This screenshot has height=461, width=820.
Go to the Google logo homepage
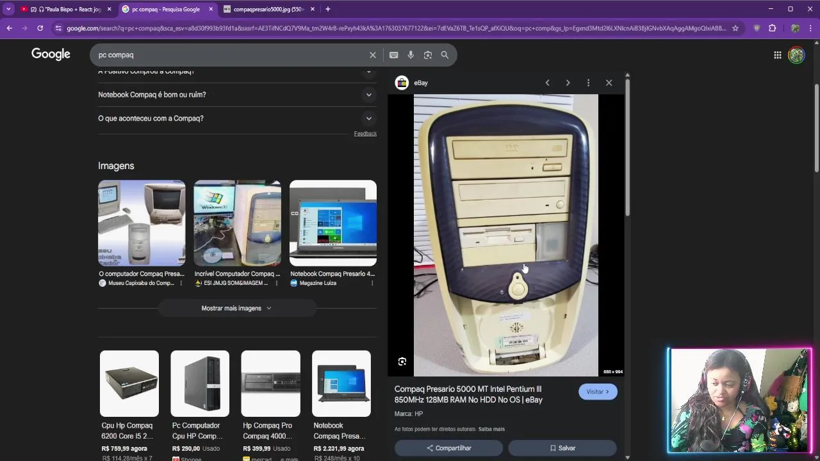(51, 54)
